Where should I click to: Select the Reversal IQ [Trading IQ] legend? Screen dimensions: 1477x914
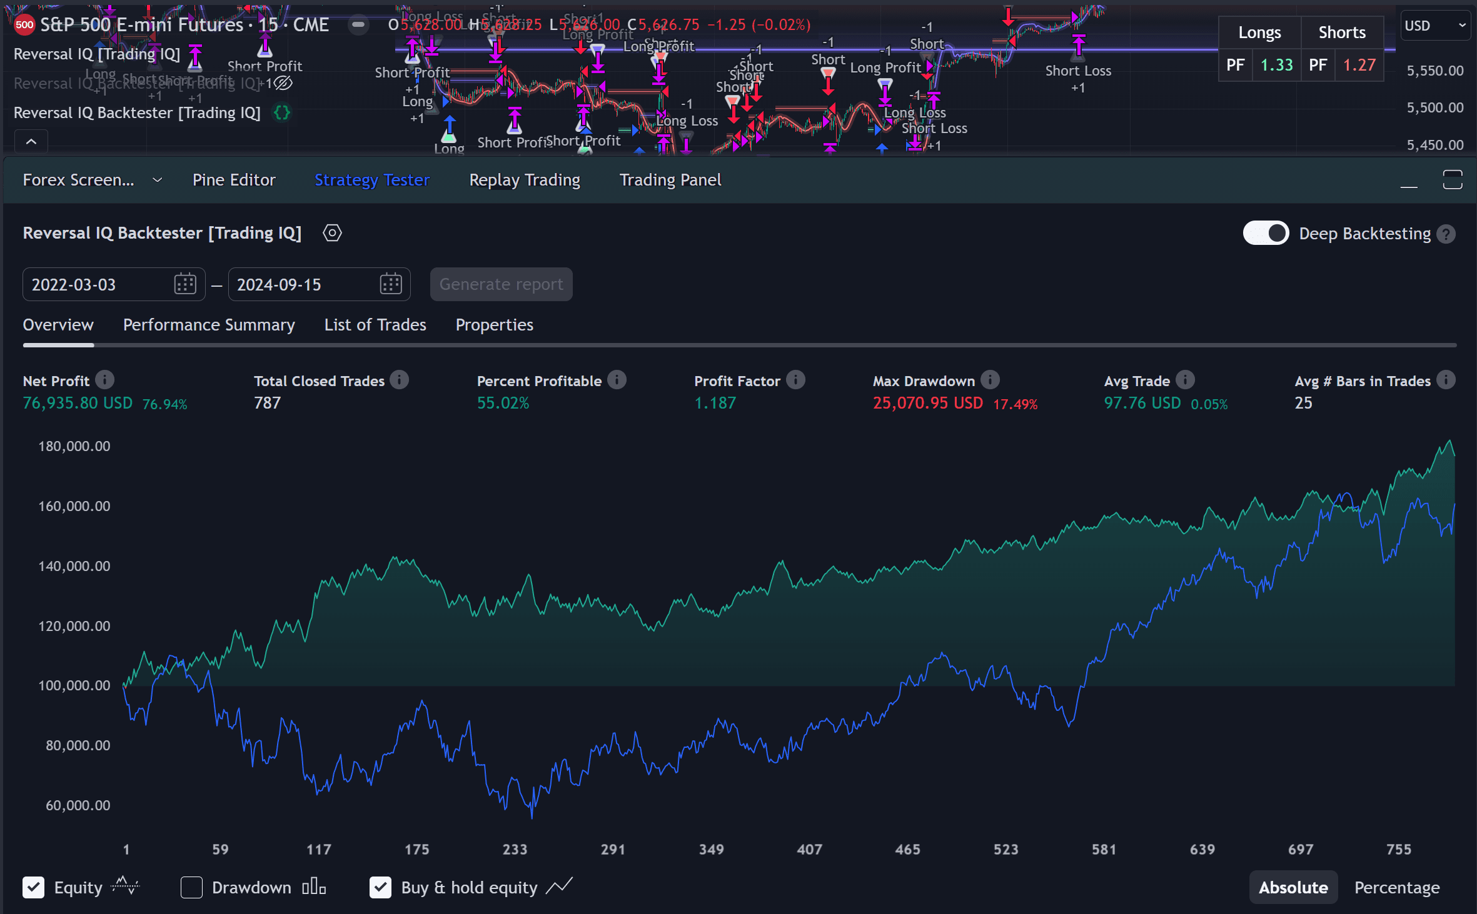point(97,54)
